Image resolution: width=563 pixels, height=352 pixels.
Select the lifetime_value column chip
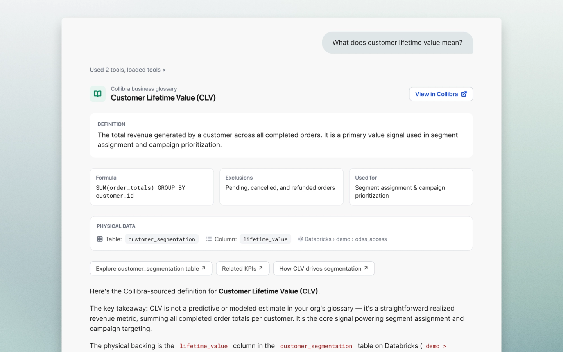point(265,239)
